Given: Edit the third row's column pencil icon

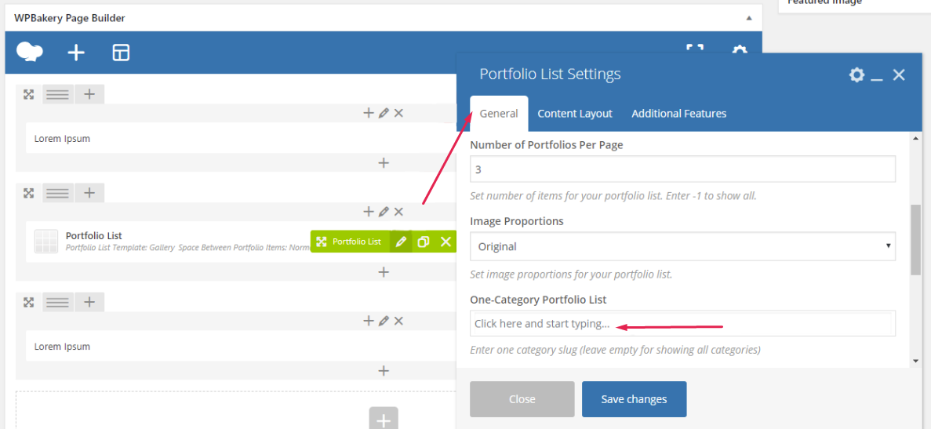Looking at the screenshot, I should tap(384, 321).
